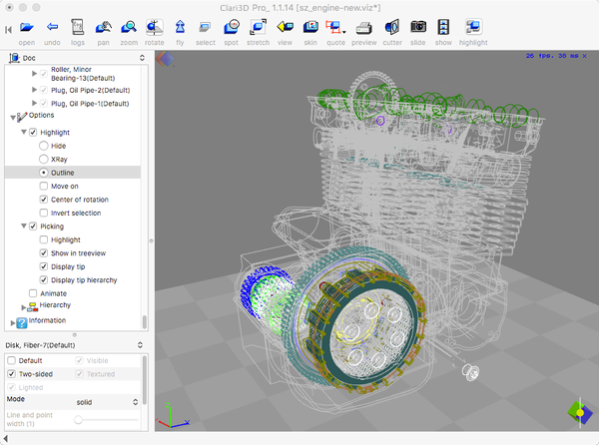Click the properties panel scrollbar
The width and height of the screenshot is (599, 445).
coord(145,380)
